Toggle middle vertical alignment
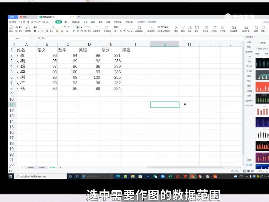Image resolution: width=269 pixels, height=202 pixels. [78, 27]
